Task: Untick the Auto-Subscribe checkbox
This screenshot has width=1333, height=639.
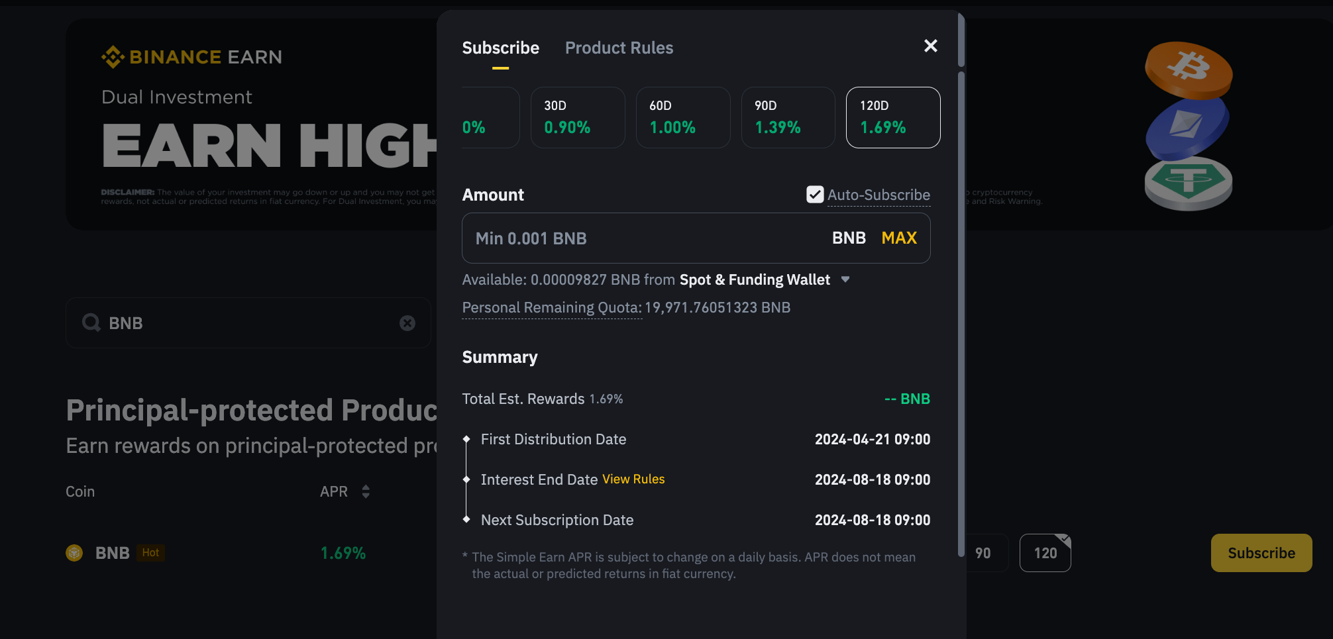Action: [815, 195]
